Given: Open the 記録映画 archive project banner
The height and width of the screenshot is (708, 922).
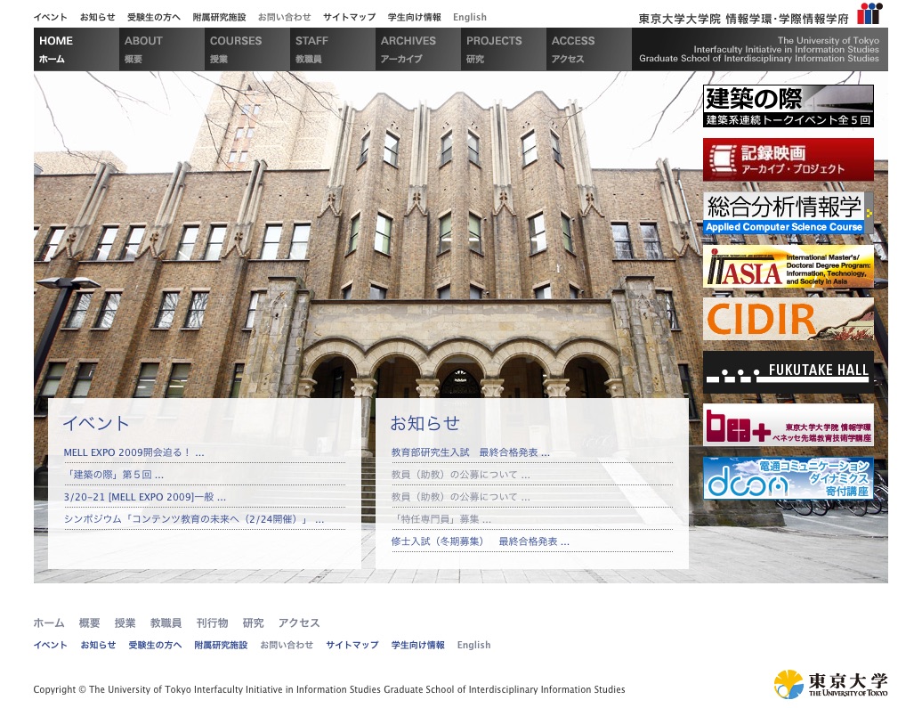Looking at the screenshot, I should pos(788,160).
